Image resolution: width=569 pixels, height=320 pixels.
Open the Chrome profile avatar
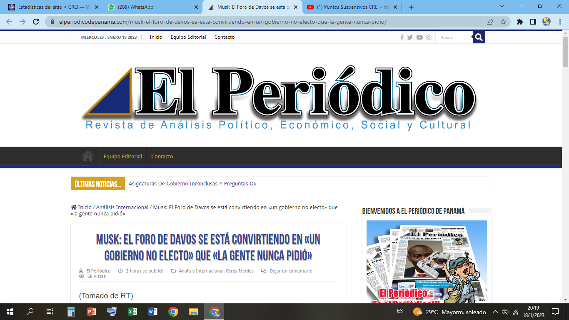(547, 22)
